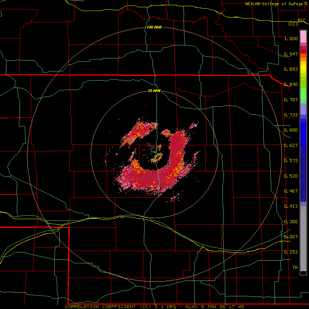Click the TH threshold label on the scale
This screenshot has height=309, width=309.
pos(295,267)
